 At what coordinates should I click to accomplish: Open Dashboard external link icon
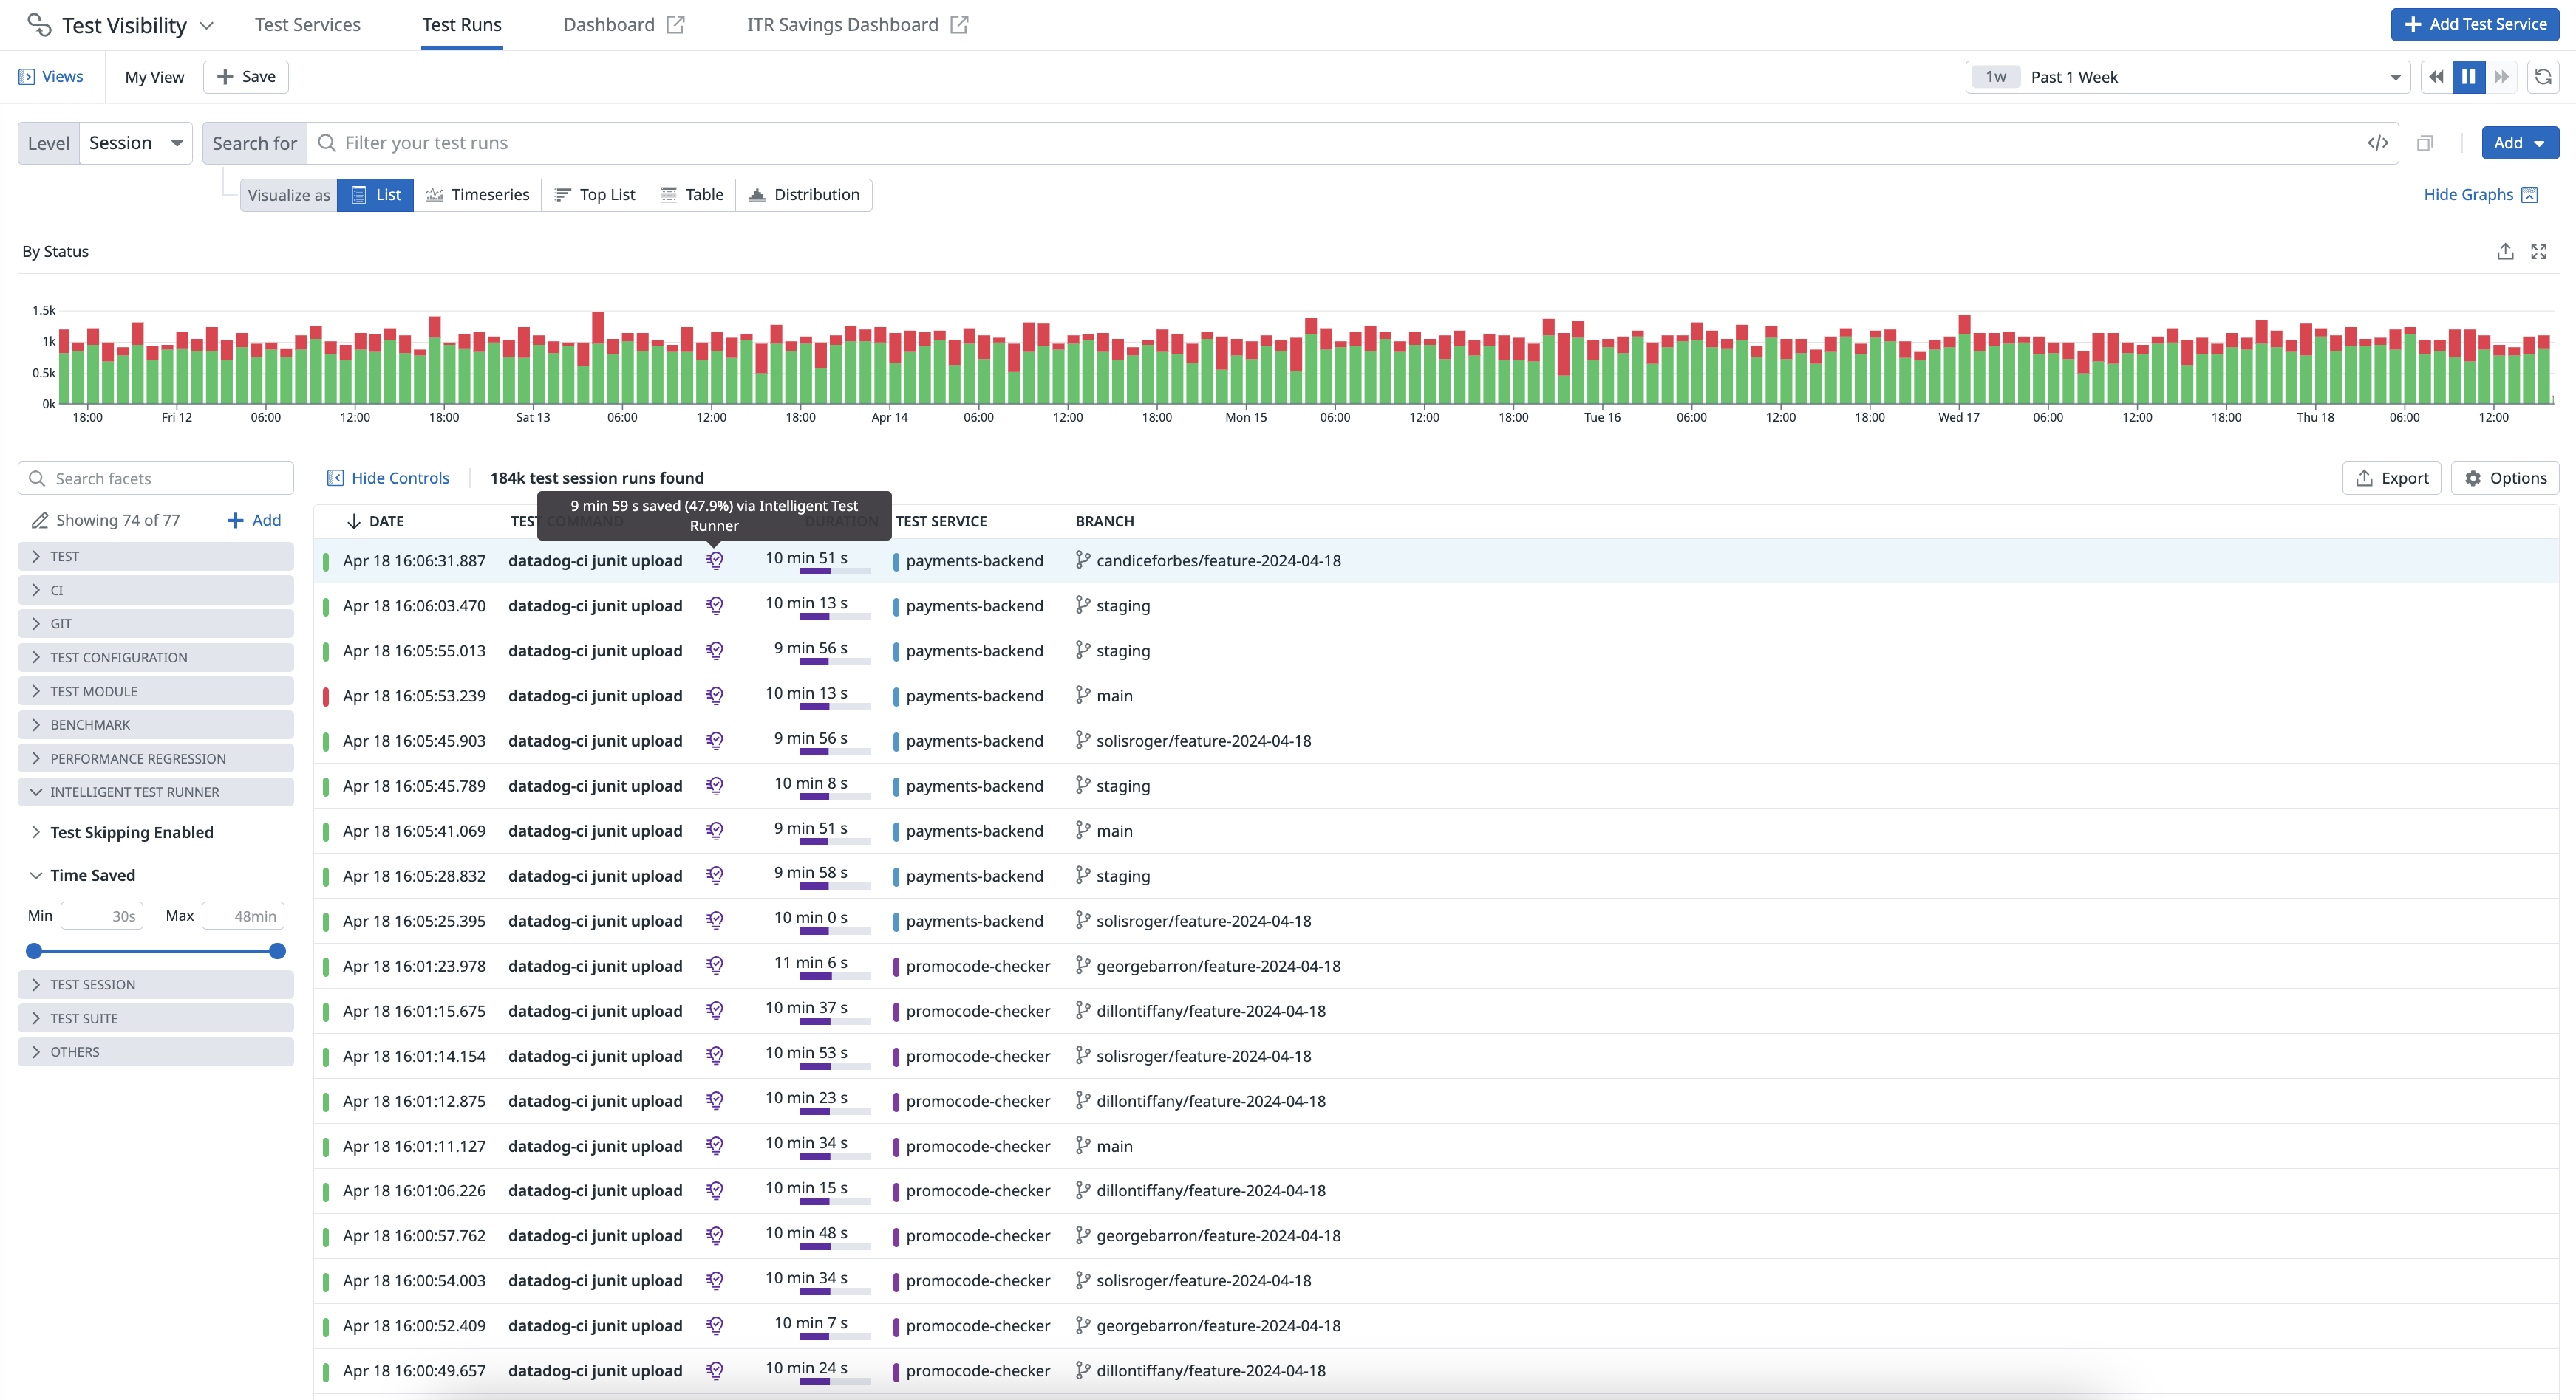point(676,25)
